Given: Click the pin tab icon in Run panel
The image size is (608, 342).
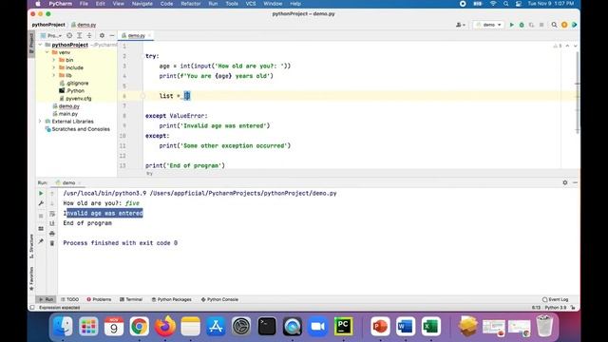Looking at the screenshot, I should (x=41, y=241).
